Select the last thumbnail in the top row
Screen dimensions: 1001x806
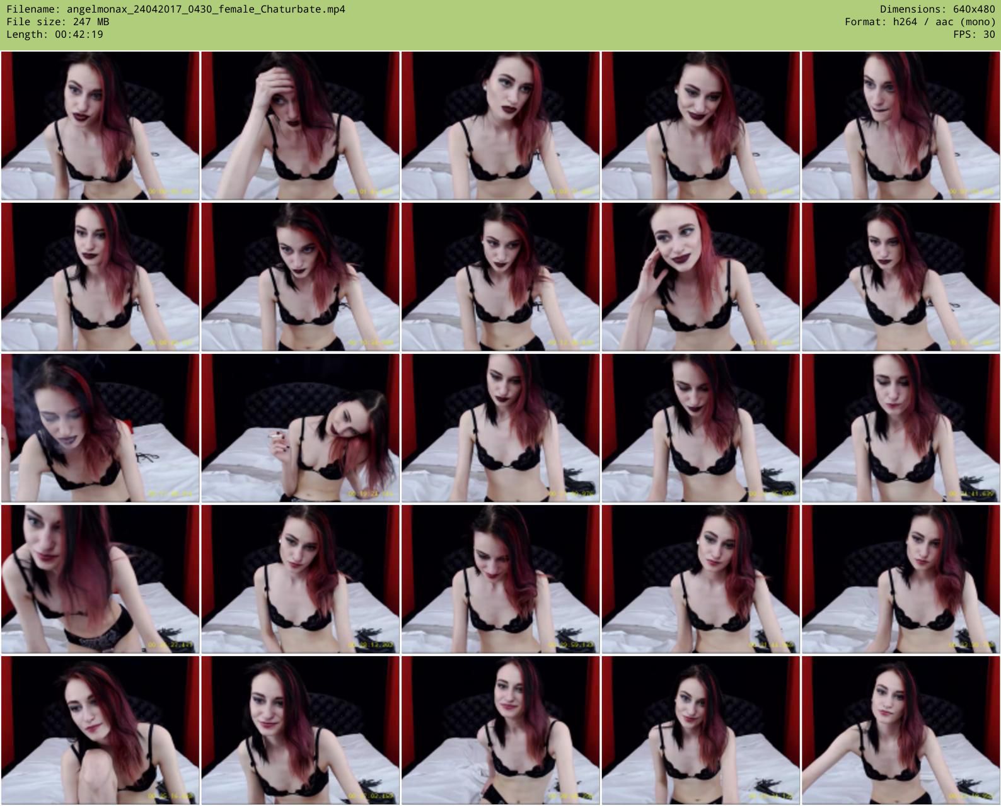click(901, 126)
